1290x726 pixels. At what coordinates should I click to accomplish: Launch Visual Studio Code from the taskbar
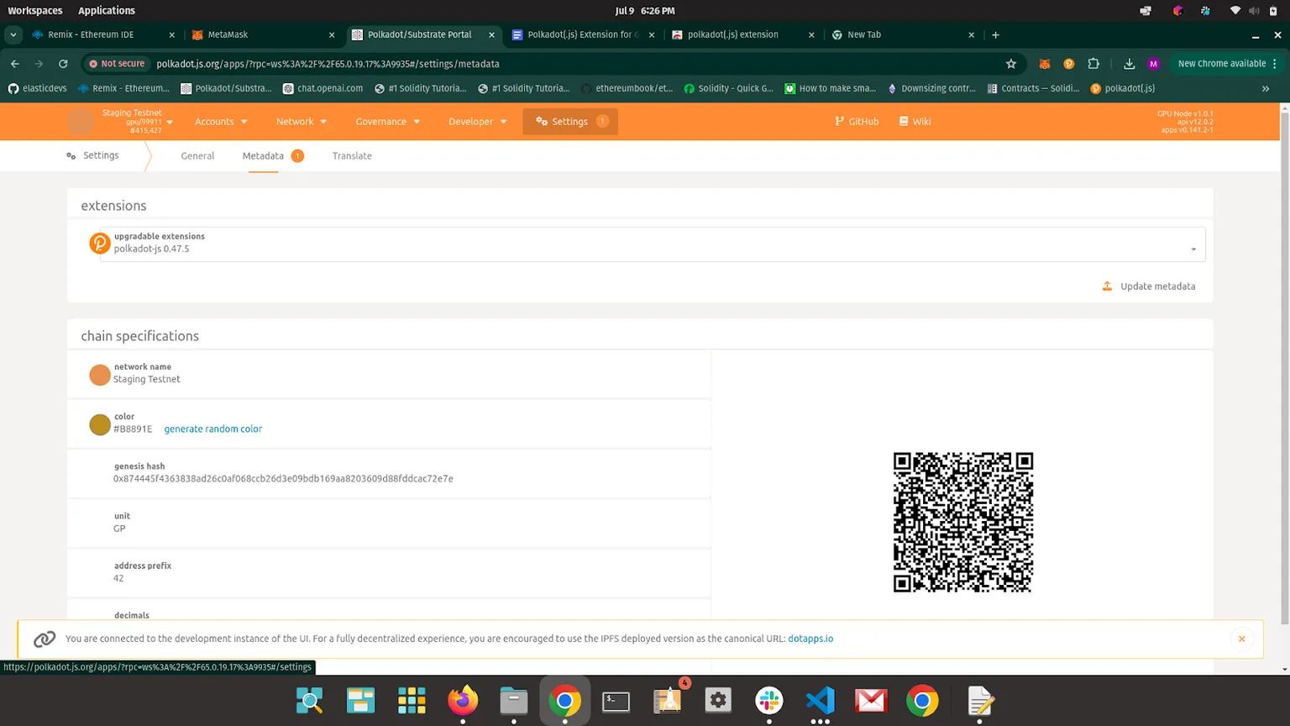(x=820, y=700)
